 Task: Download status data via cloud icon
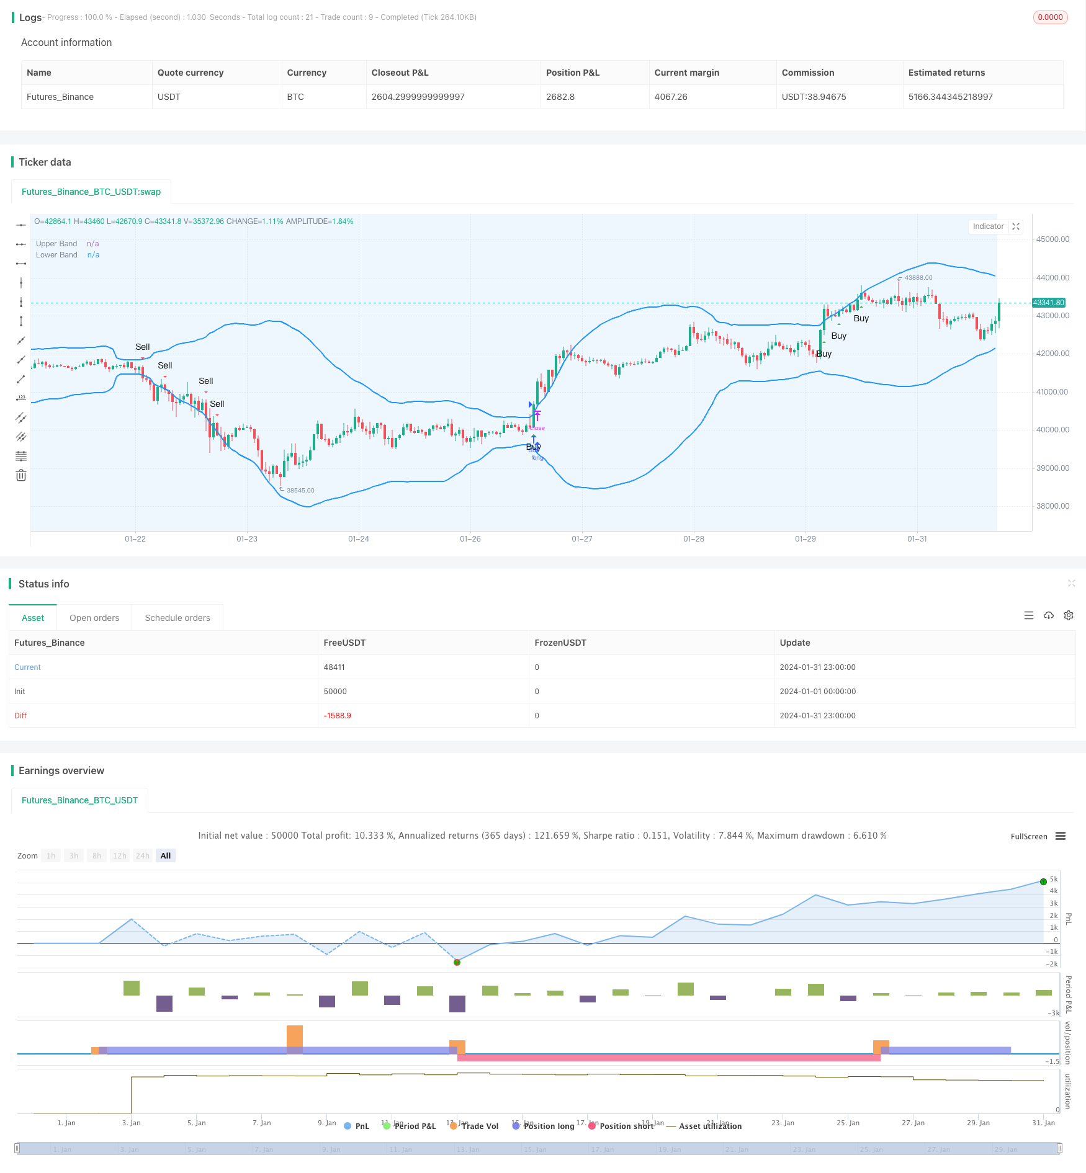coord(1049,615)
